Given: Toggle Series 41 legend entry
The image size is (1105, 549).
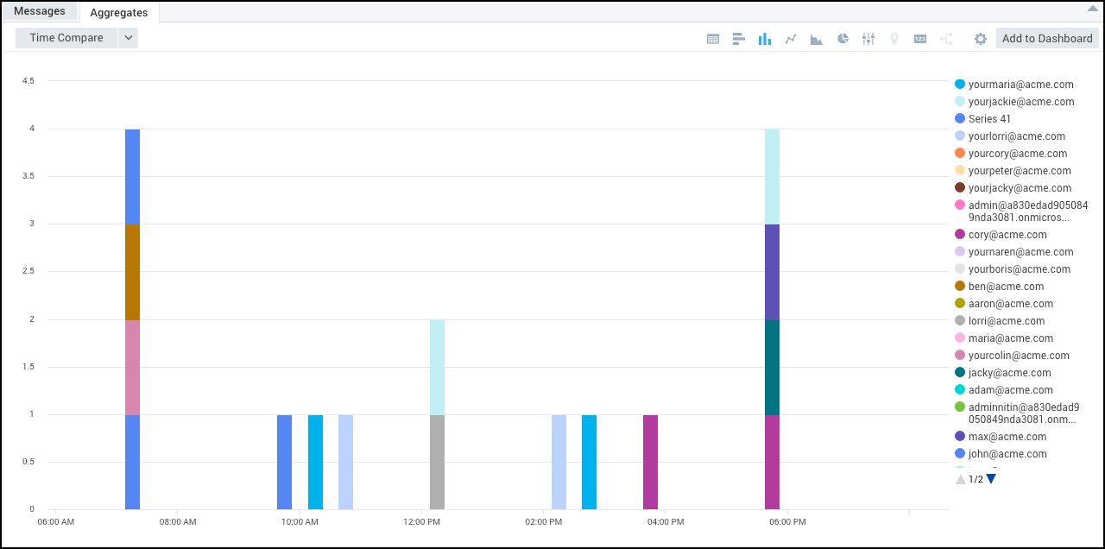Looking at the screenshot, I should pos(989,119).
